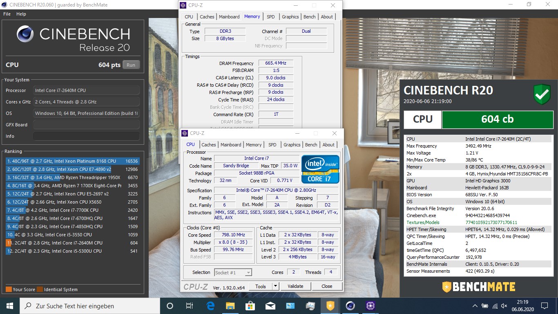
Task: Click the muted volume tray icon
Action: tap(504, 306)
